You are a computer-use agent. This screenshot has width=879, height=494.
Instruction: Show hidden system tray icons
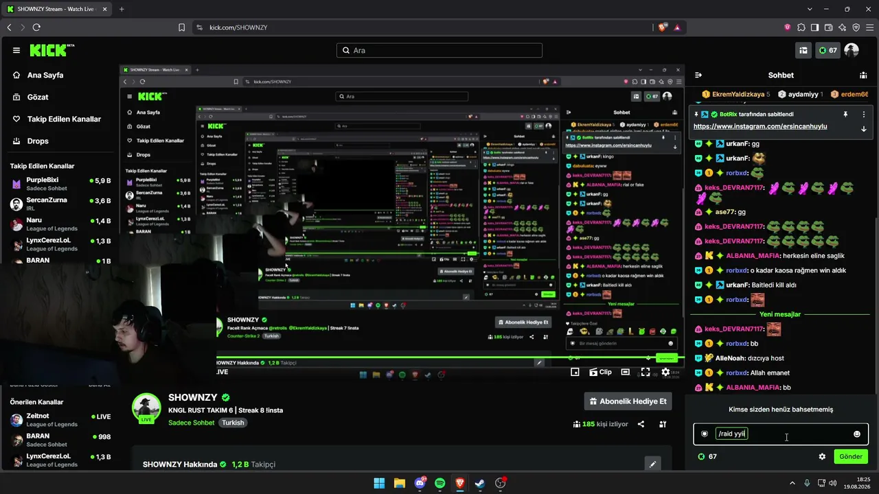[792, 483]
